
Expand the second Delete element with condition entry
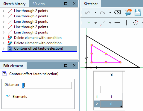tap(4, 43)
